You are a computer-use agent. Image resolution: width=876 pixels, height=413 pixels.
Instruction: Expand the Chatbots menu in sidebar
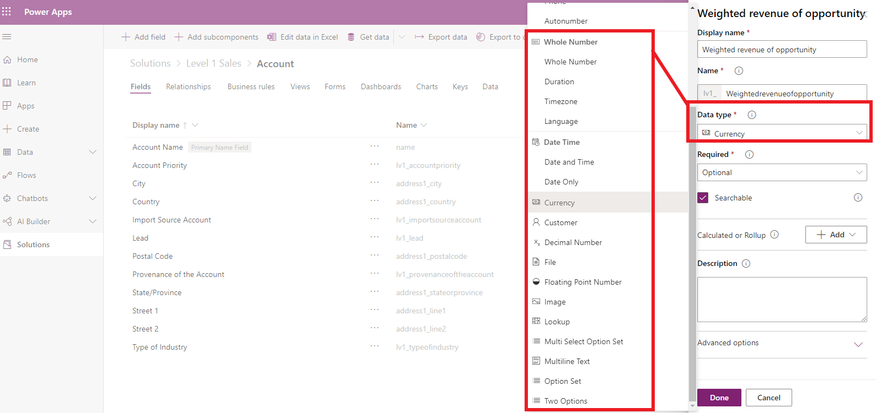93,198
